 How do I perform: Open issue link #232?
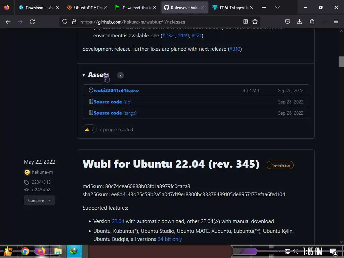click(x=168, y=36)
